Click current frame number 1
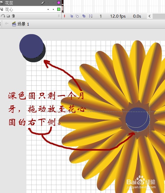Viewport: 165px width, 193px height. (x=101, y=16)
